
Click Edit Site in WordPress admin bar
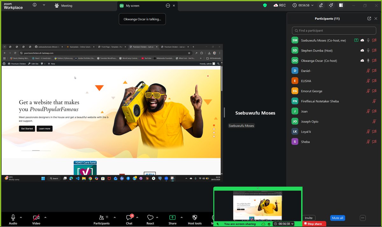33,64
